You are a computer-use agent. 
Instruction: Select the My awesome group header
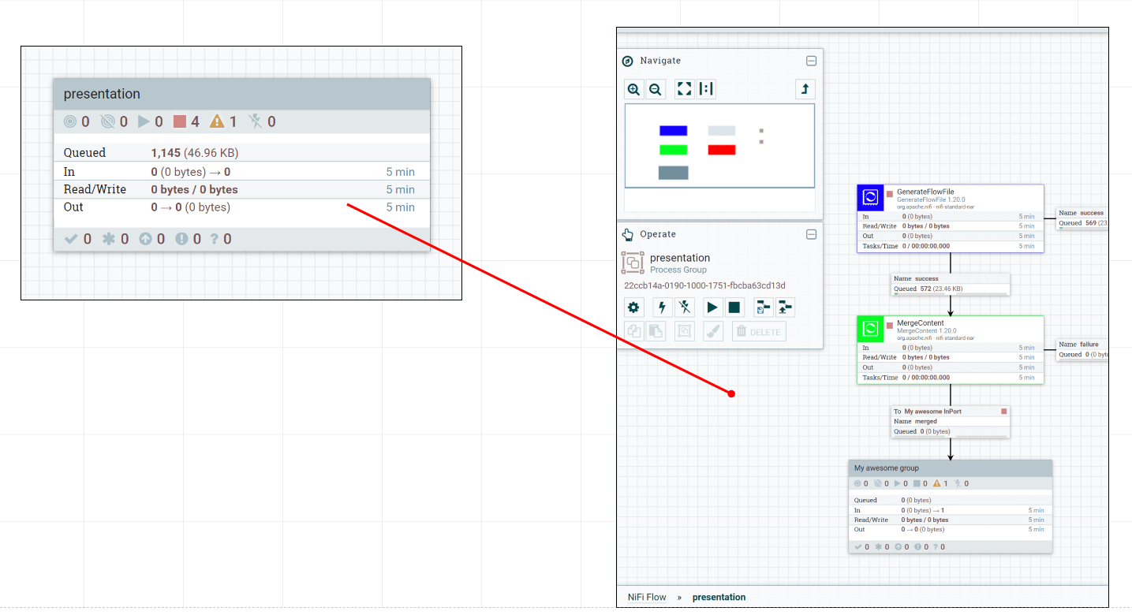point(951,468)
